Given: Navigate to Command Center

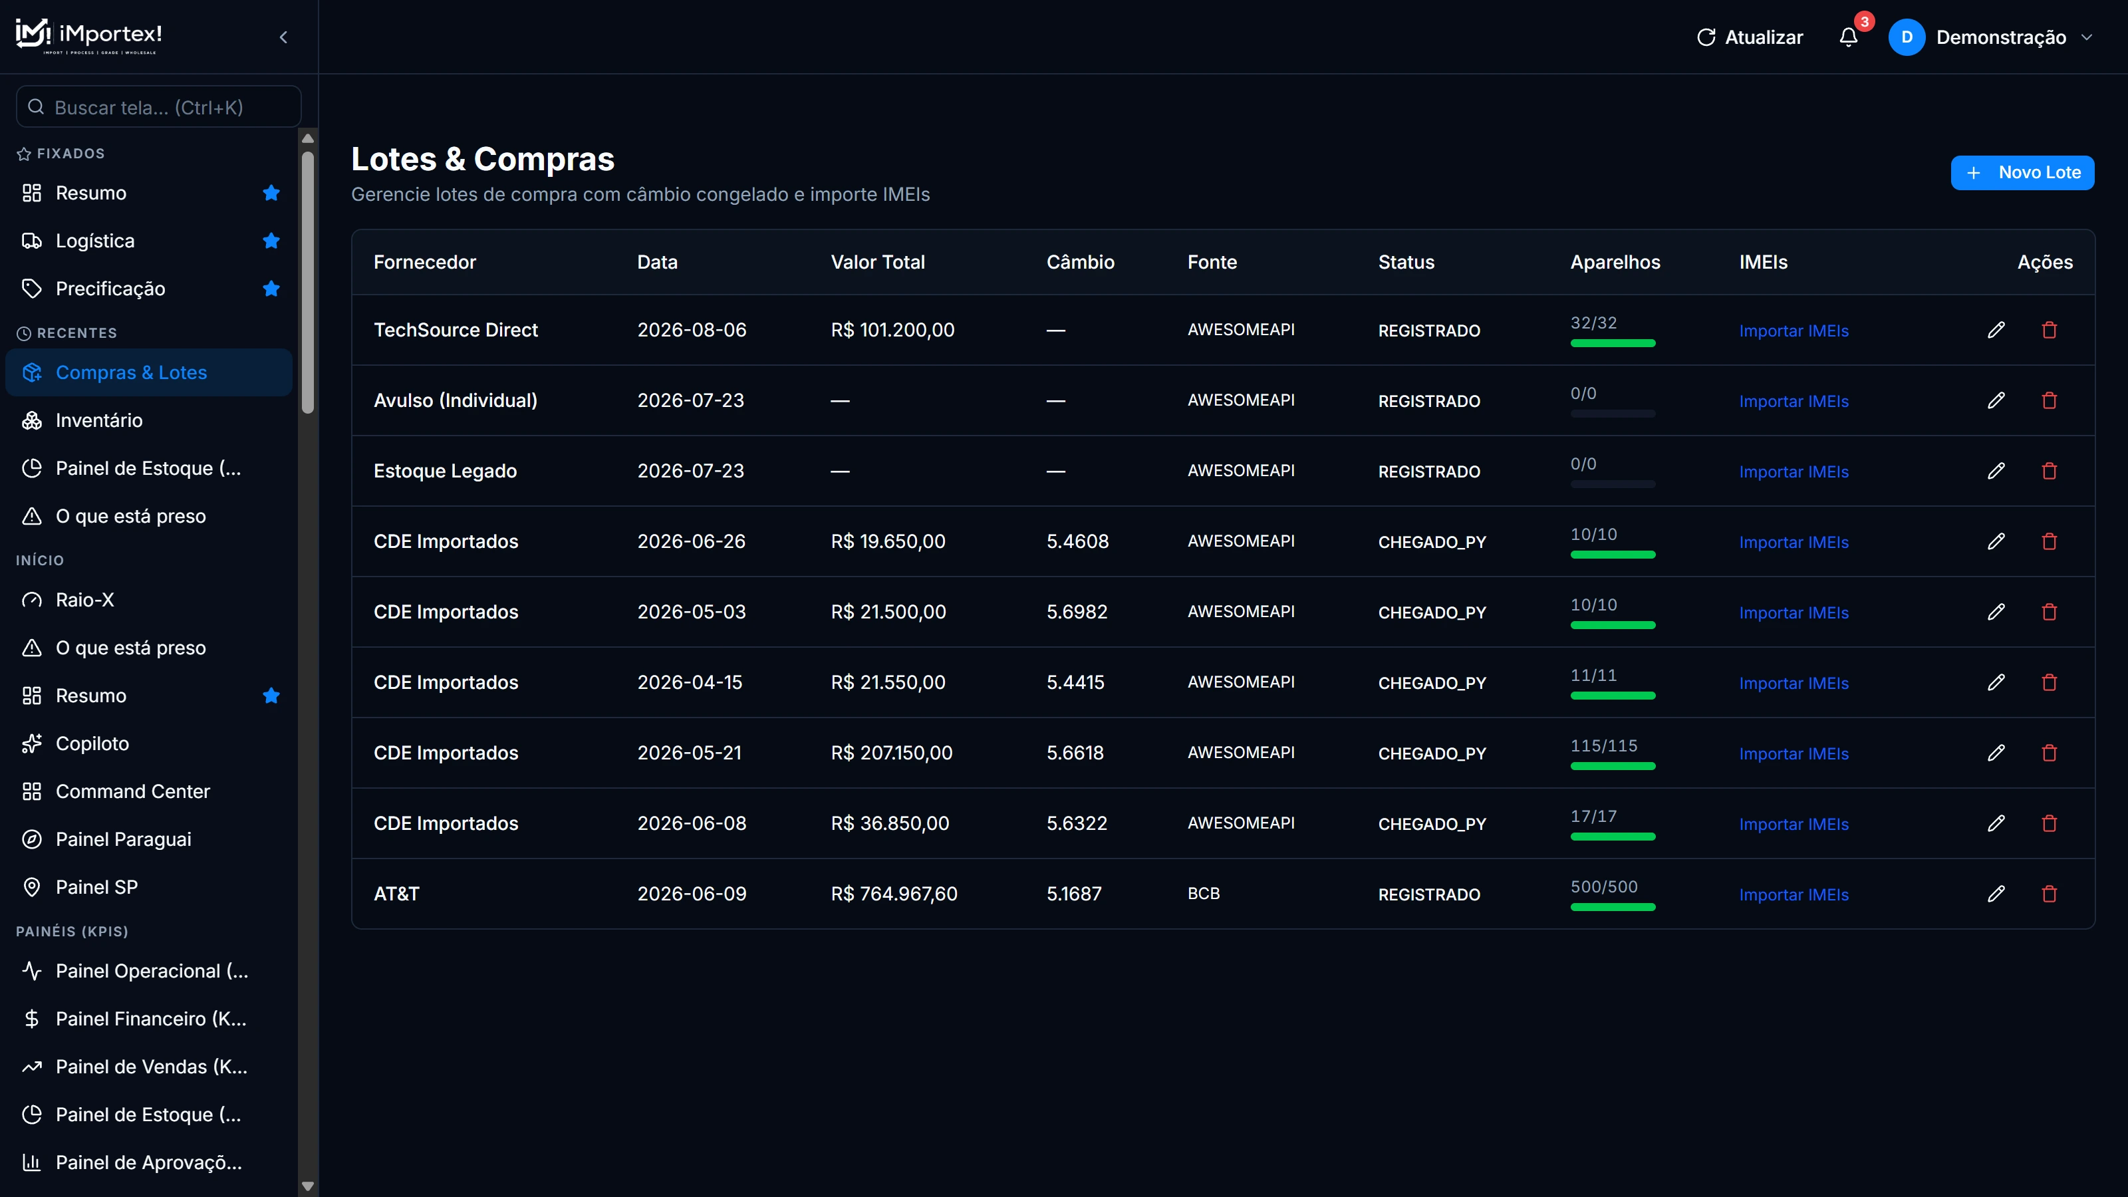Looking at the screenshot, I should (149, 791).
